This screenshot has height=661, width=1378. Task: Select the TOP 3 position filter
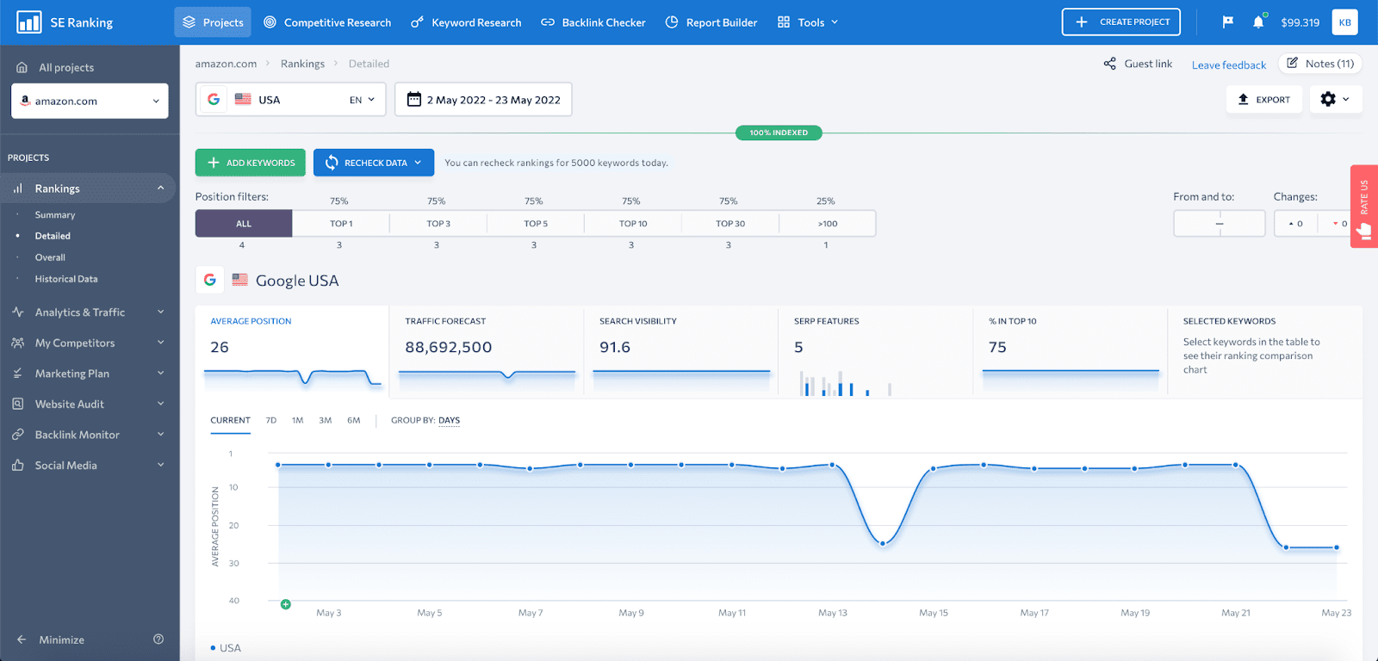438,224
